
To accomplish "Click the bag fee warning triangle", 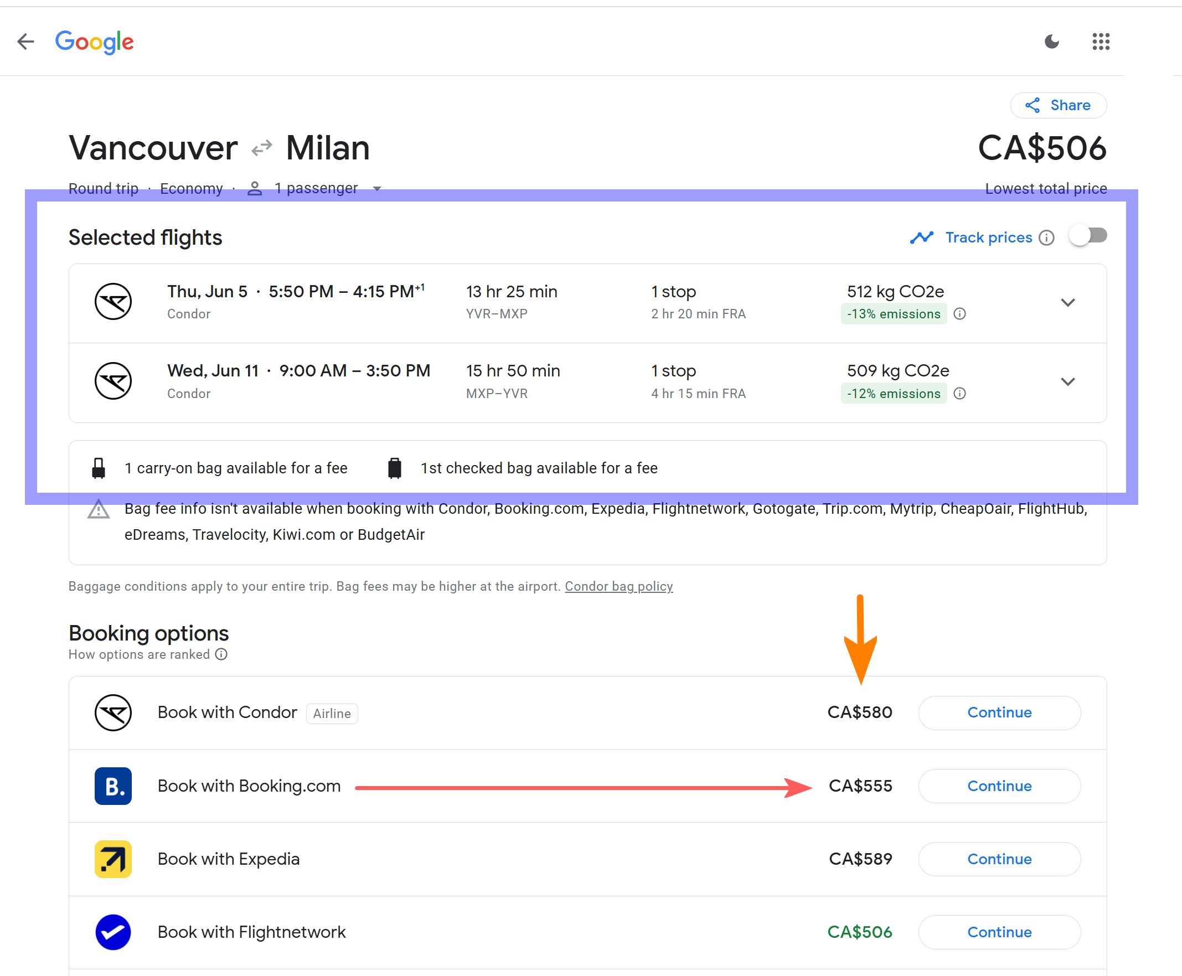I will click(x=99, y=509).
